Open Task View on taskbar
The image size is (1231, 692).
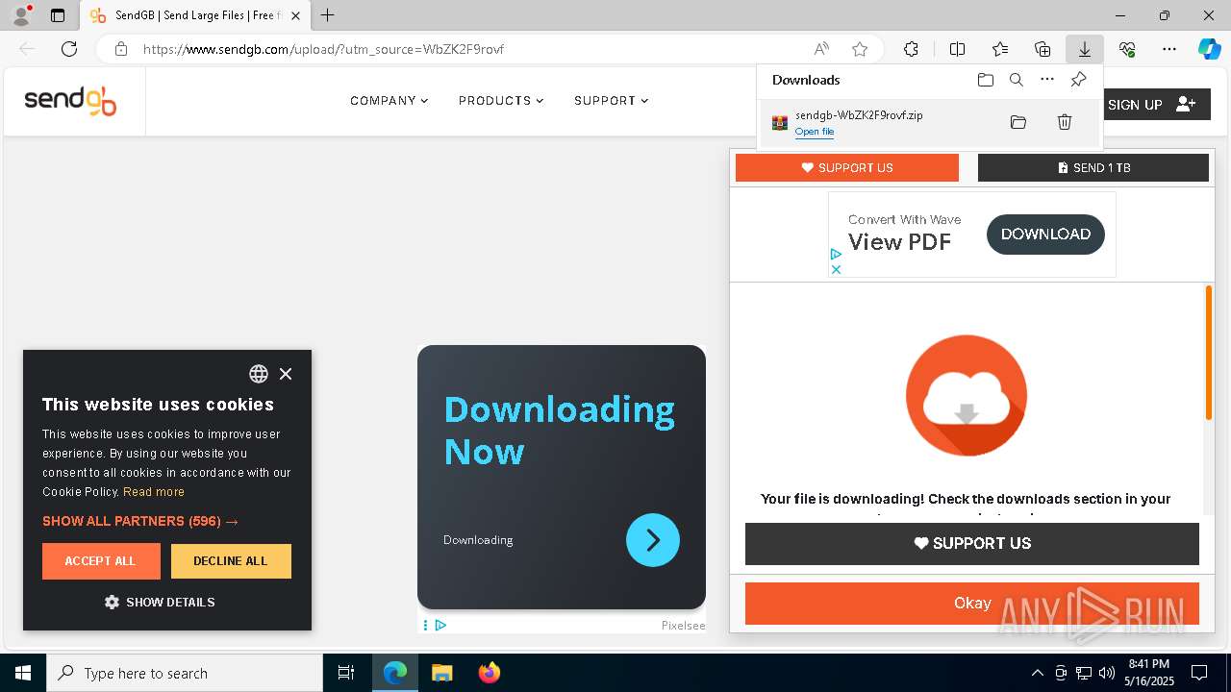(346, 674)
